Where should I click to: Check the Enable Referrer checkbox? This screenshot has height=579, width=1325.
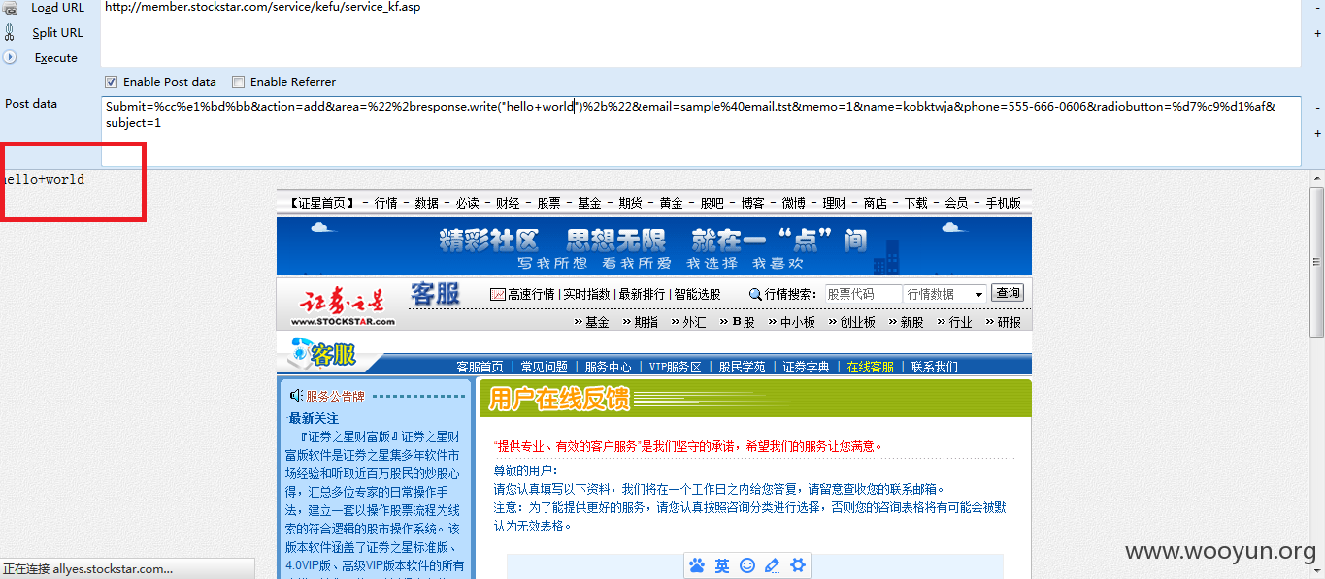(x=239, y=82)
